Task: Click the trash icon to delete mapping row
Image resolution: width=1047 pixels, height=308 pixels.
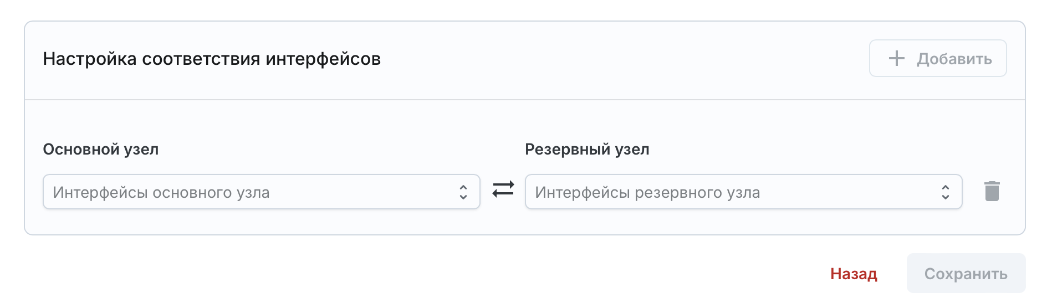Action: point(992,191)
